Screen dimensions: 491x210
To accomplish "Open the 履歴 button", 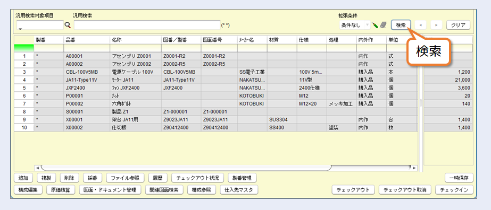I will point(157,178).
